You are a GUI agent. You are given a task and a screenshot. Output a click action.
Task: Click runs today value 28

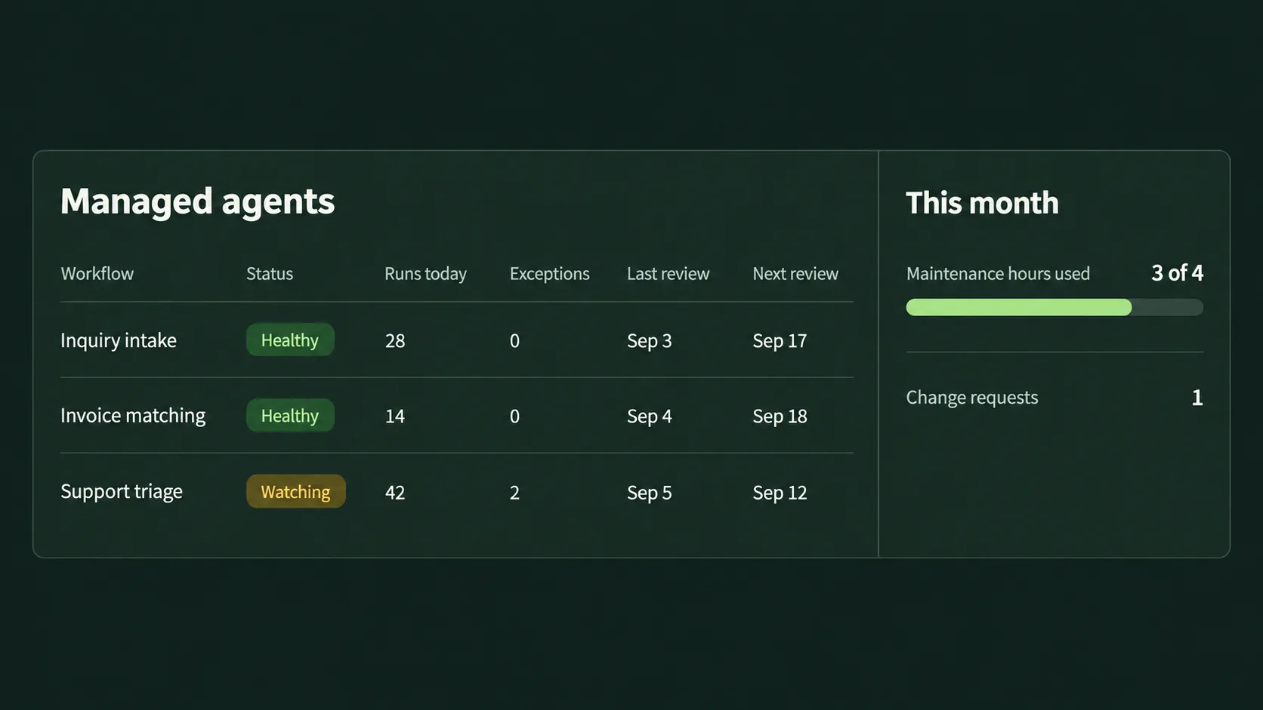point(395,341)
